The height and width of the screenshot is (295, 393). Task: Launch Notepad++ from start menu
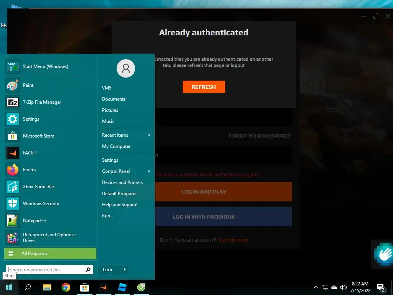tap(50, 220)
